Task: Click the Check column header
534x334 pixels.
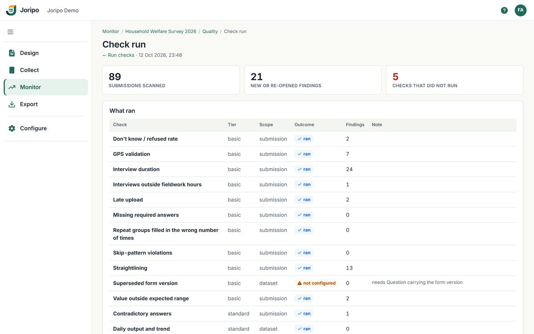Action: click(x=120, y=125)
